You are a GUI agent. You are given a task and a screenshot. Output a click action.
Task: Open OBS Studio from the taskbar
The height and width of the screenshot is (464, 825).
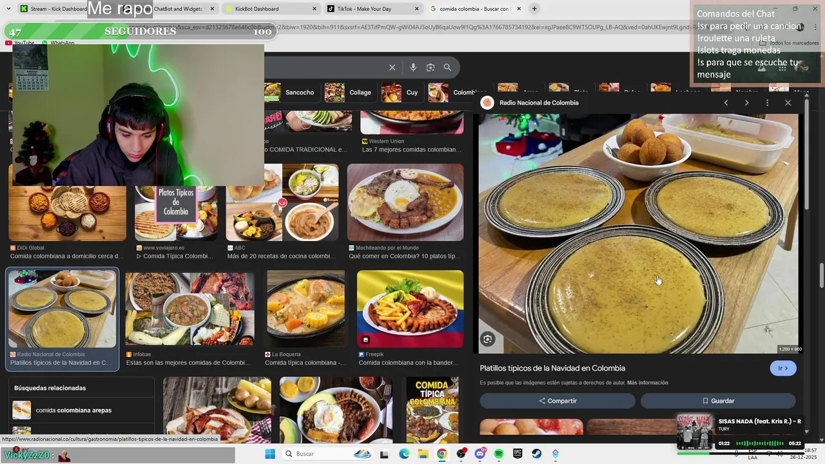click(x=461, y=454)
